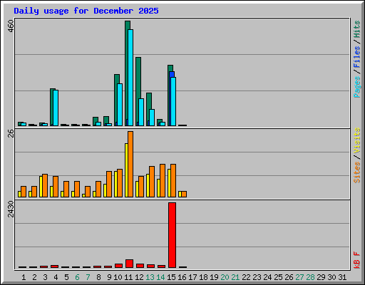Click the orange sites bar for day 9
Viewport: 365px width, 285px height.
coord(109,184)
